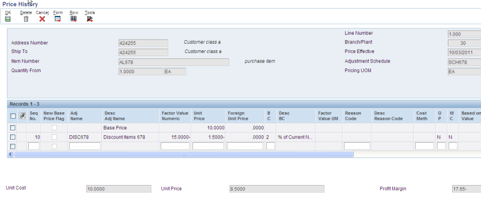Click the empty BC input cell
481x200 pixels.
pyautogui.click(x=270, y=146)
